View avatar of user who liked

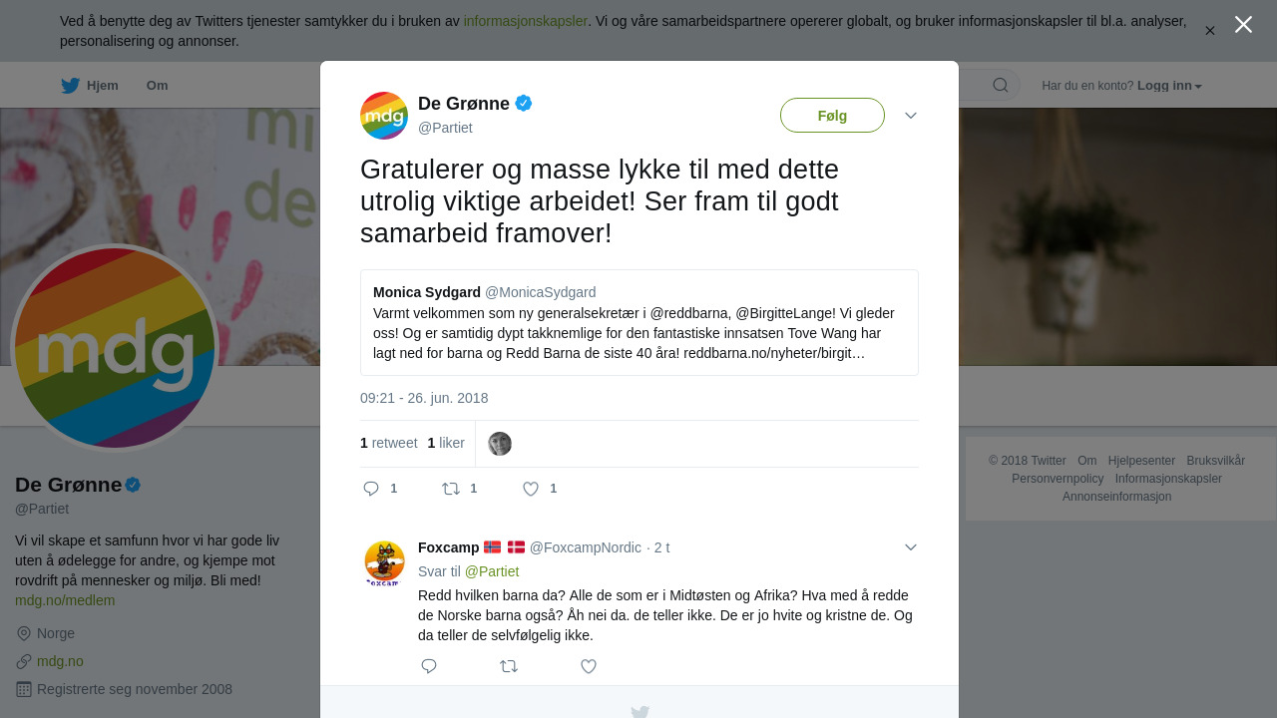coord(500,444)
